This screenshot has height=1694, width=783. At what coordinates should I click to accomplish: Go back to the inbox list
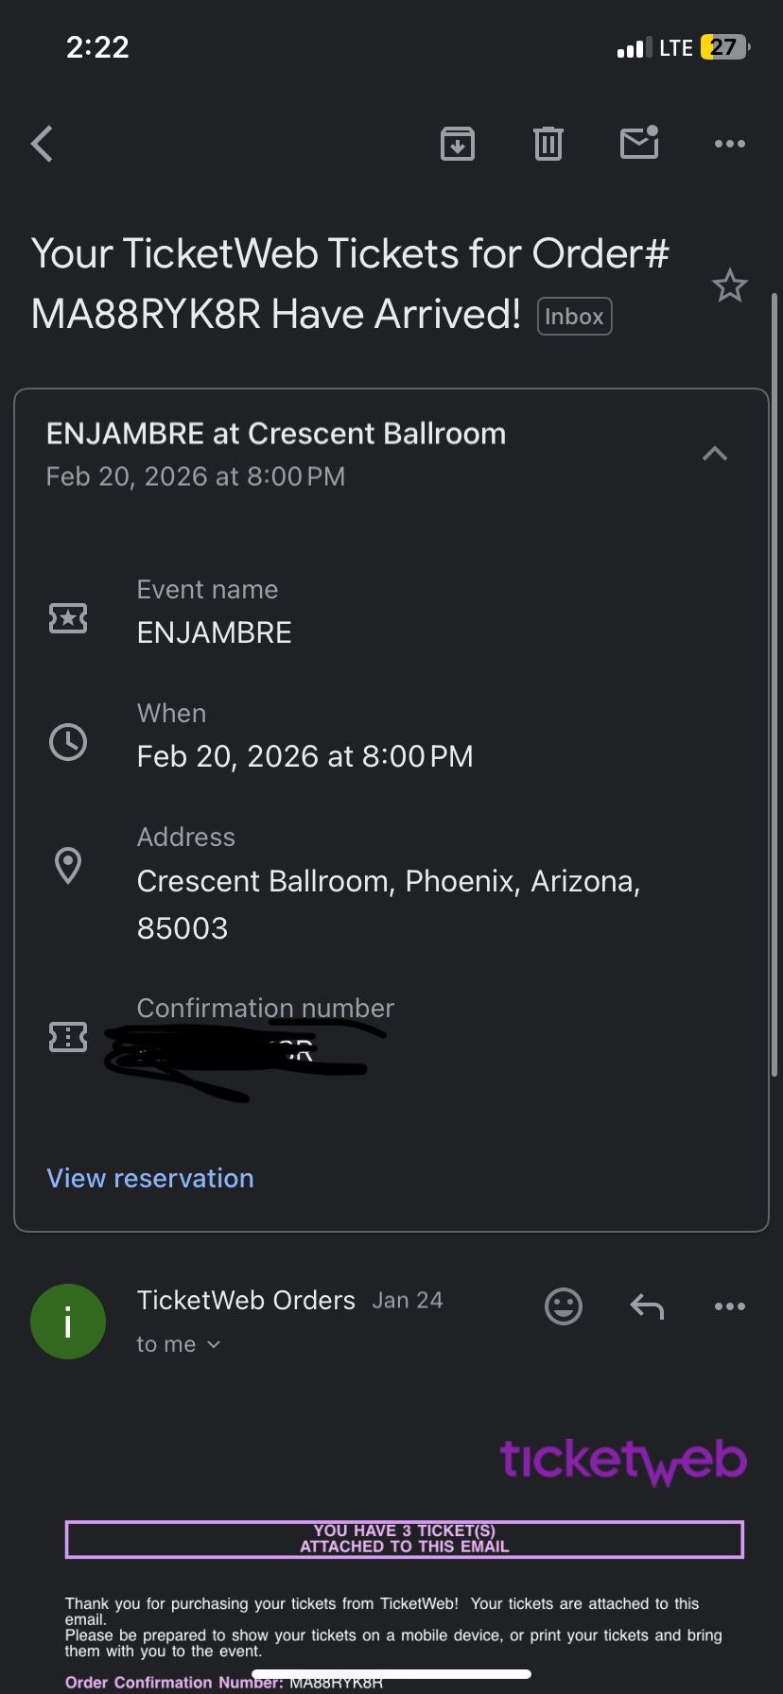(x=43, y=145)
